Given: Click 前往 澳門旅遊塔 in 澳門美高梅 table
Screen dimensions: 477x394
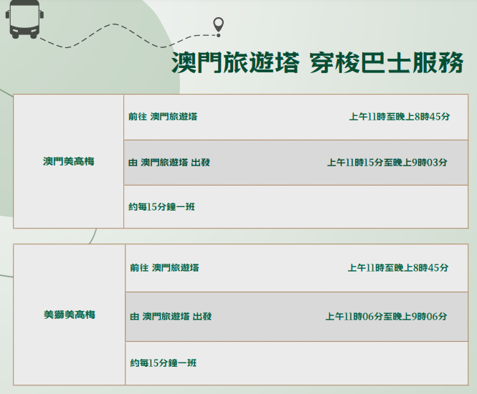Looking at the screenshot, I should (163, 117).
